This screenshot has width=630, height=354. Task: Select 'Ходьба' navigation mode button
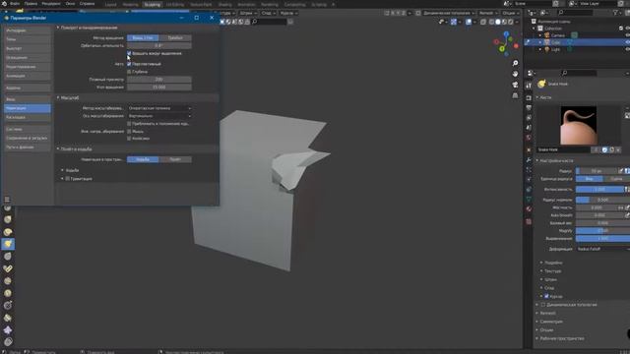click(143, 159)
